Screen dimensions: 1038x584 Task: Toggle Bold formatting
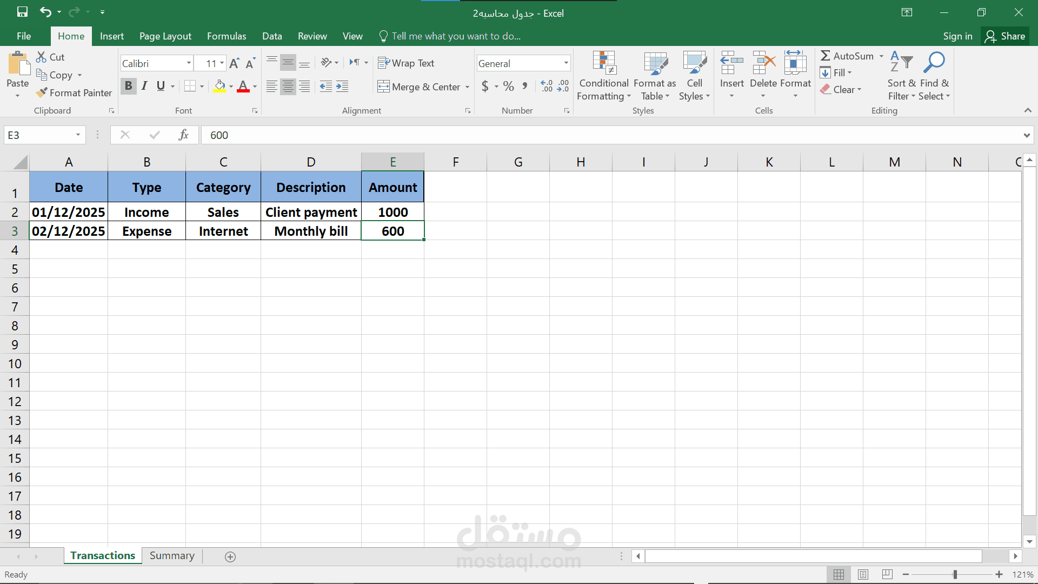128,86
